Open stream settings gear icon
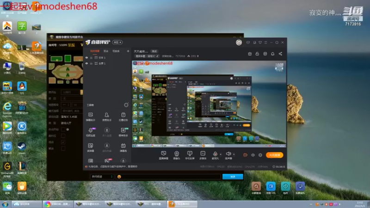This screenshot has height=208, width=370. (260, 155)
